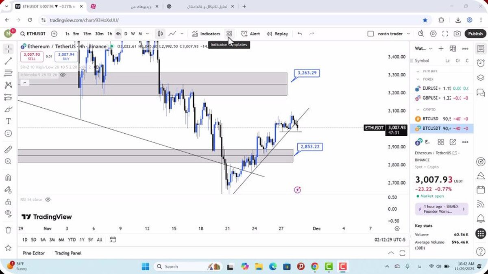Undo the last chart action
The image size is (488, 274).
click(x=300, y=34)
